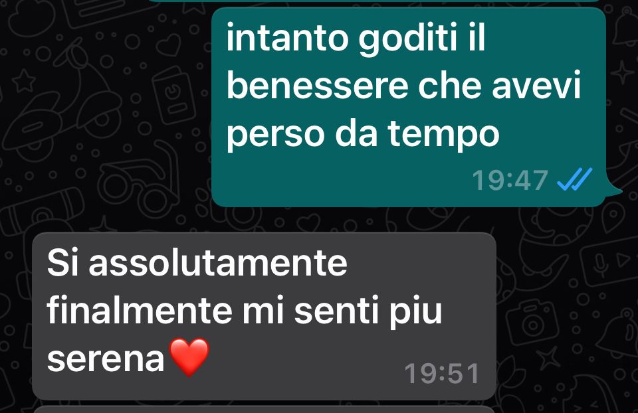This screenshot has width=638, height=413.
Task: Tap the red heart emoji
Action: (x=189, y=357)
